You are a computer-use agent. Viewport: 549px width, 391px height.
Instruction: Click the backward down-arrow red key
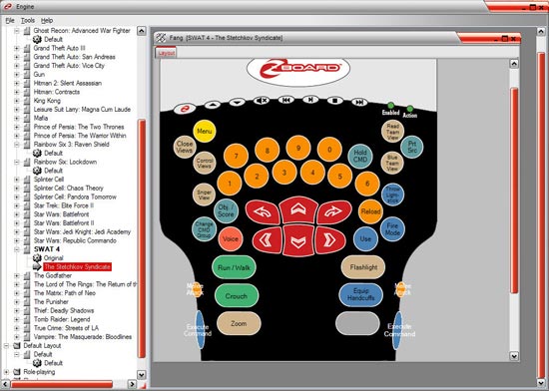(x=298, y=241)
